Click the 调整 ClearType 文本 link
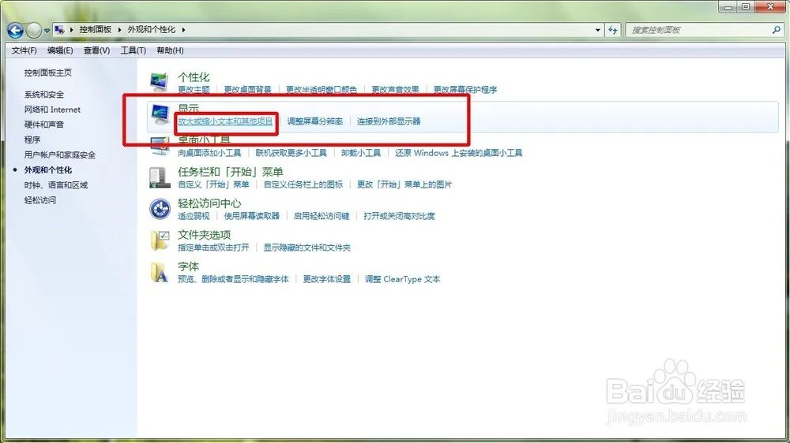790x443 pixels. pos(402,279)
